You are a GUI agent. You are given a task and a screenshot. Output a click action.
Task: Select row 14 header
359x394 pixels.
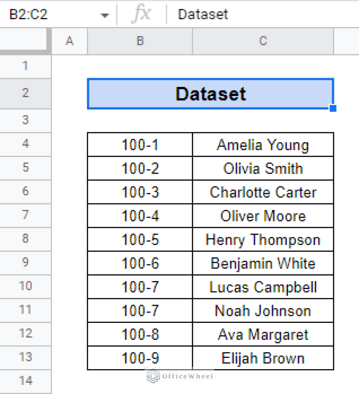25,381
